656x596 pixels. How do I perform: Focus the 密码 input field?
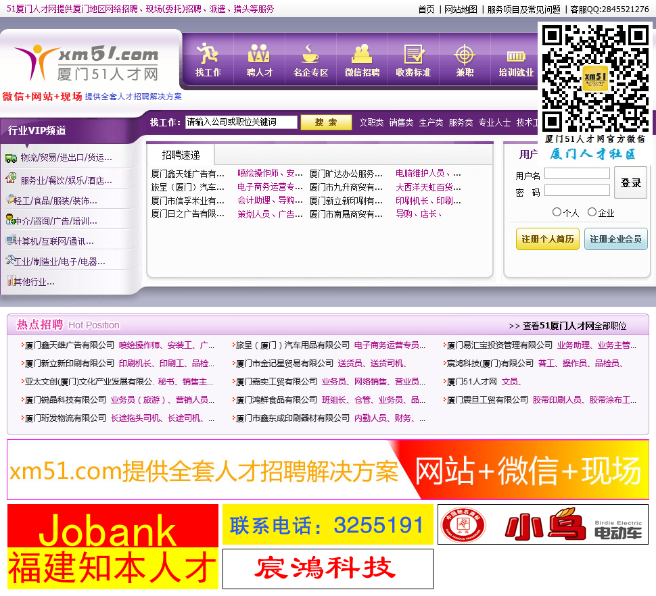coord(577,190)
